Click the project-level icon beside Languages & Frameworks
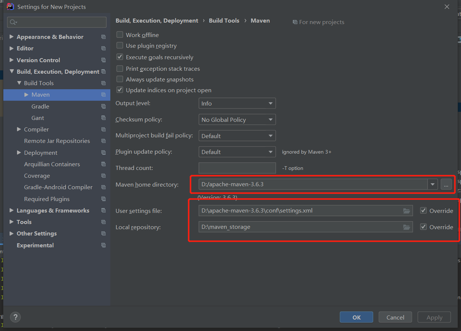 103,210
